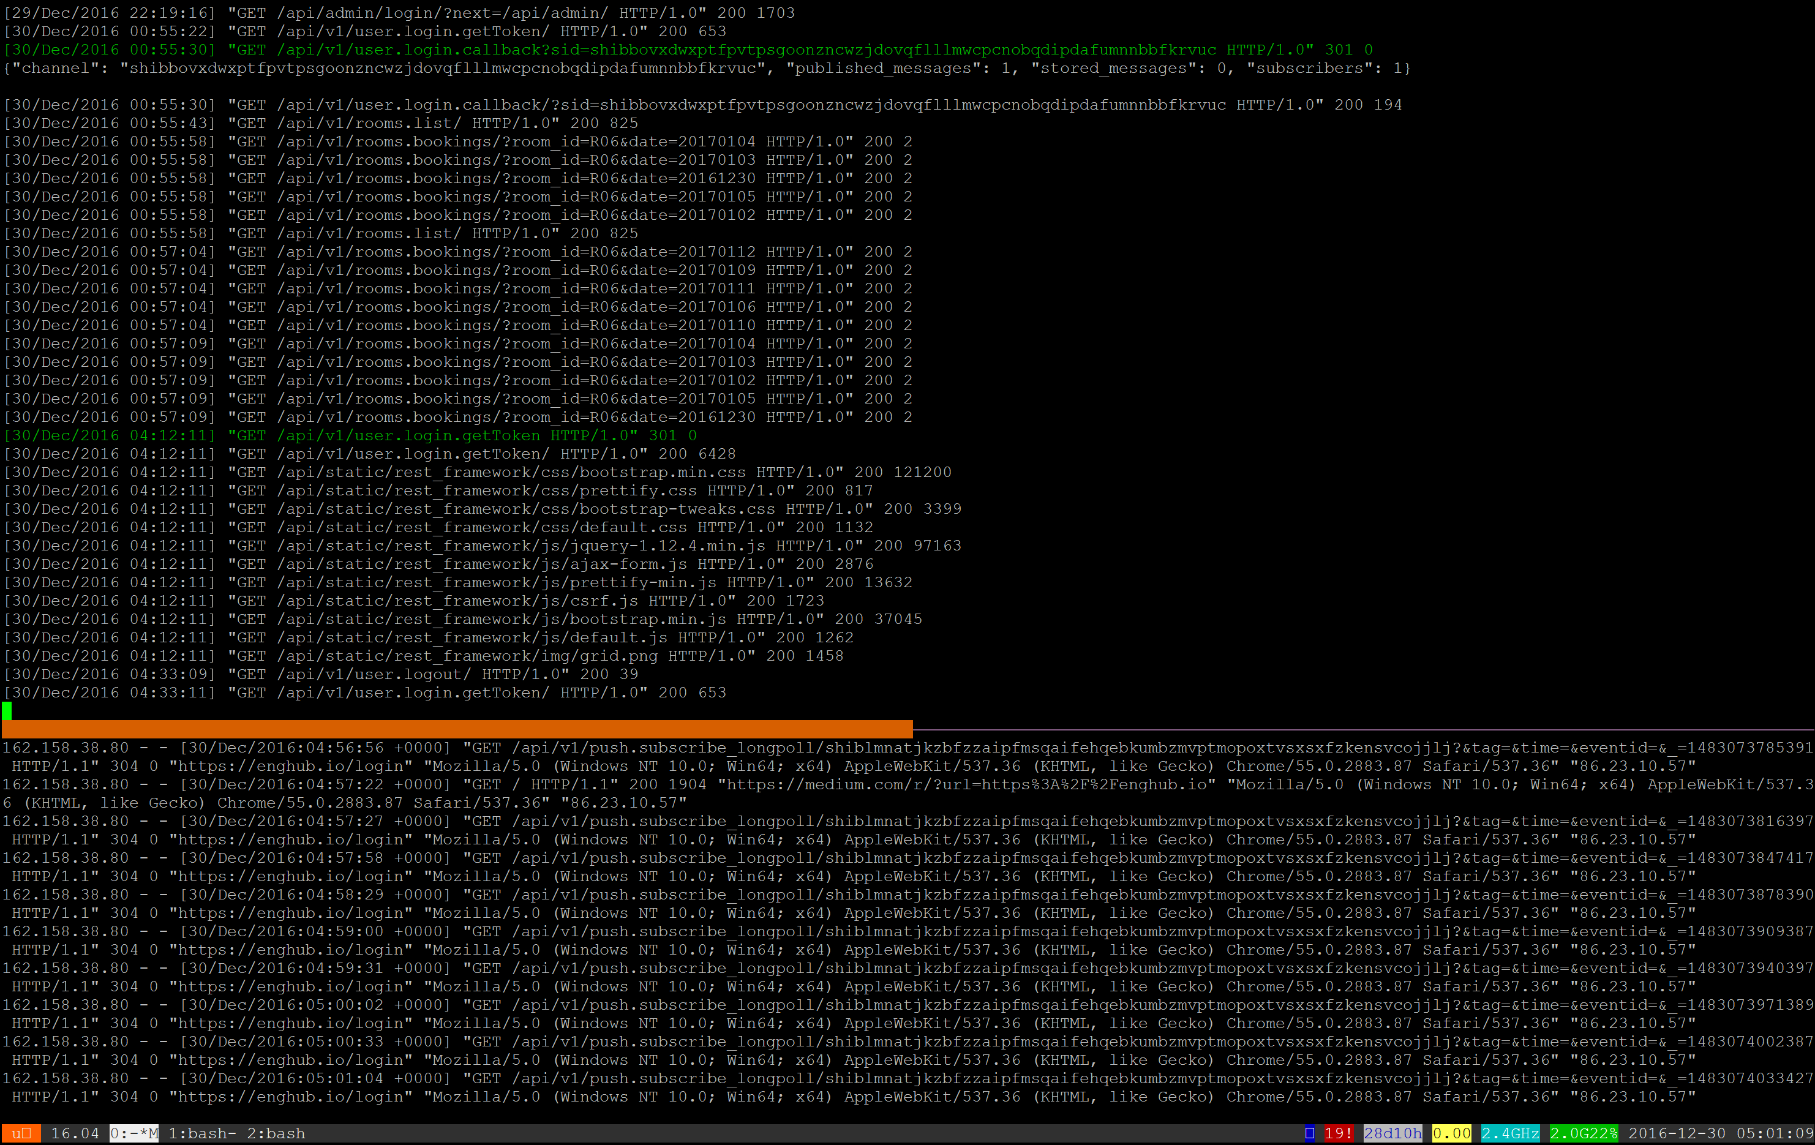Click the 05:01:04 longpoll request line in the lower pane
This screenshot has width=1815, height=1145.
click(x=907, y=1087)
